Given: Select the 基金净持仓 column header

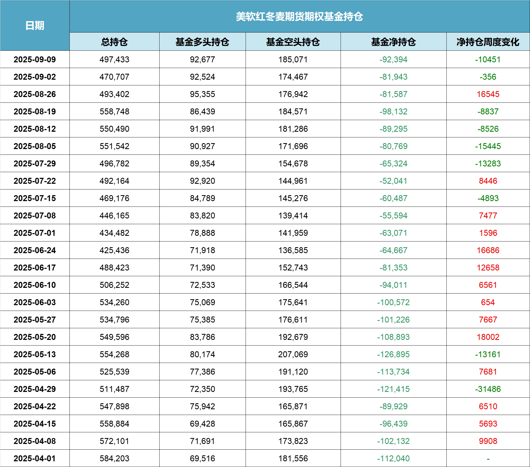Looking at the screenshot, I should (393, 42).
